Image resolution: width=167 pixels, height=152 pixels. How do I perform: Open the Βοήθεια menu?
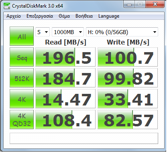84,16
